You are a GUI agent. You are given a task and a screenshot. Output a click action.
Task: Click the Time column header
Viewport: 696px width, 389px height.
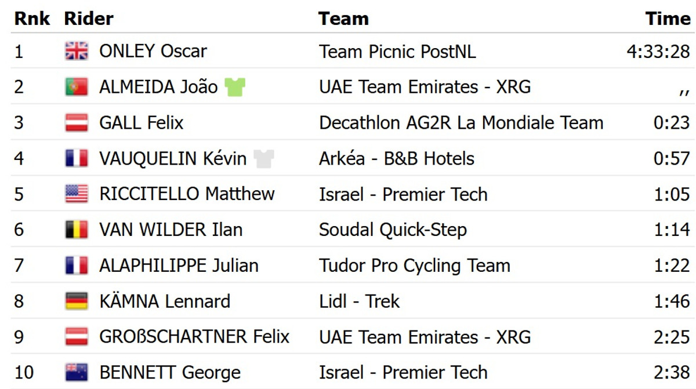click(x=668, y=19)
